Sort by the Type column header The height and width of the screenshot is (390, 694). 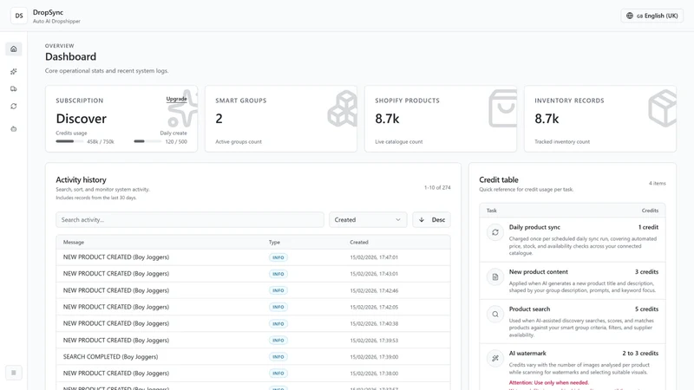274,243
